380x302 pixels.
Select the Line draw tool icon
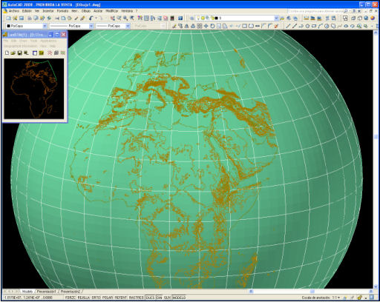pos(288,26)
